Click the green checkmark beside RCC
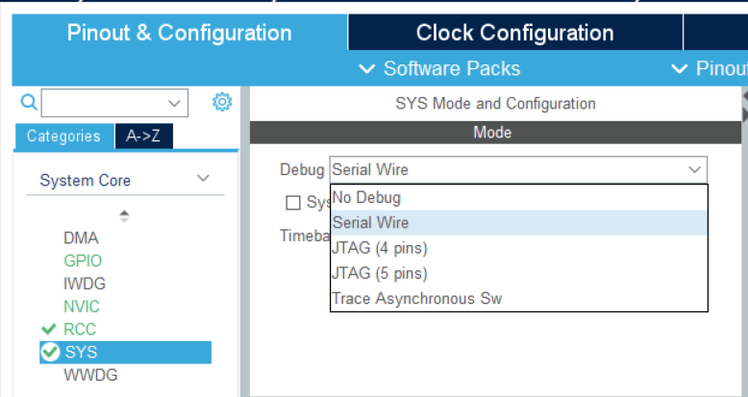The width and height of the screenshot is (748, 397). [x=49, y=328]
